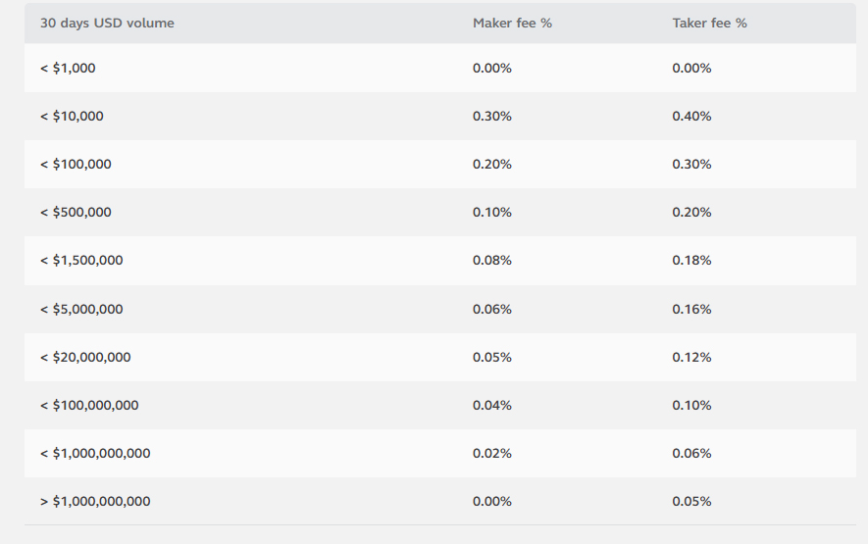Screen dimensions: 868x544
Task: Click the 0.30% maker fee value
Action: (x=492, y=117)
